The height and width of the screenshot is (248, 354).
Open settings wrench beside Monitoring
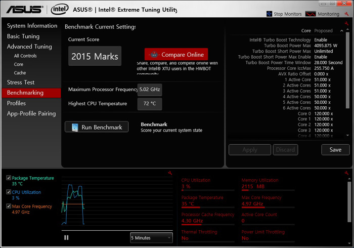pyautogui.click(x=346, y=14)
